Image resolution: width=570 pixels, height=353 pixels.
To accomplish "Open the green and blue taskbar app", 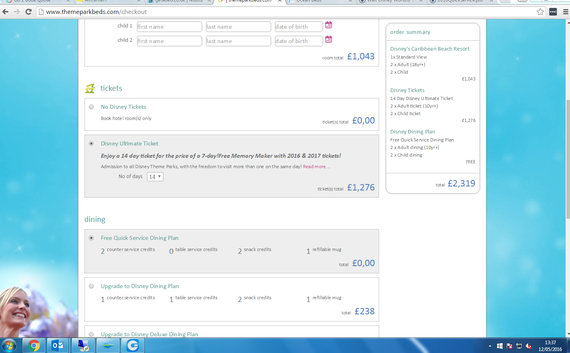I will pos(108,345).
